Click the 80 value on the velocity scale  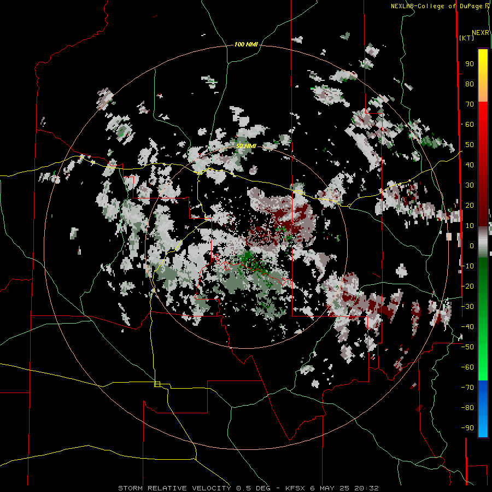tap(470, 84)
